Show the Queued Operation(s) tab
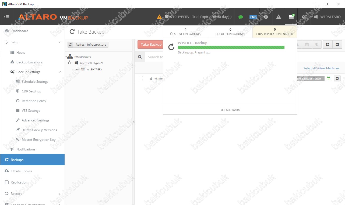The width and height of the screenshot is (345, 205). 230,32
